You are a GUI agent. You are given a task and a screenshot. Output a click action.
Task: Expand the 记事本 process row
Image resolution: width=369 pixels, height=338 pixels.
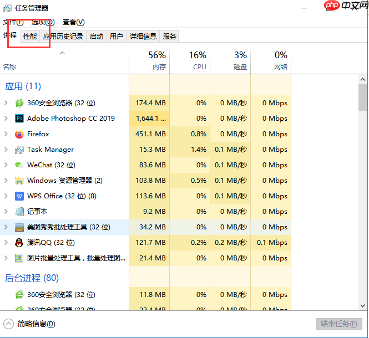6,212
